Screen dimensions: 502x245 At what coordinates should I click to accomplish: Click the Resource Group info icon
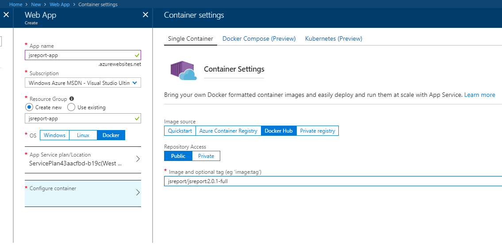(72, 99)
